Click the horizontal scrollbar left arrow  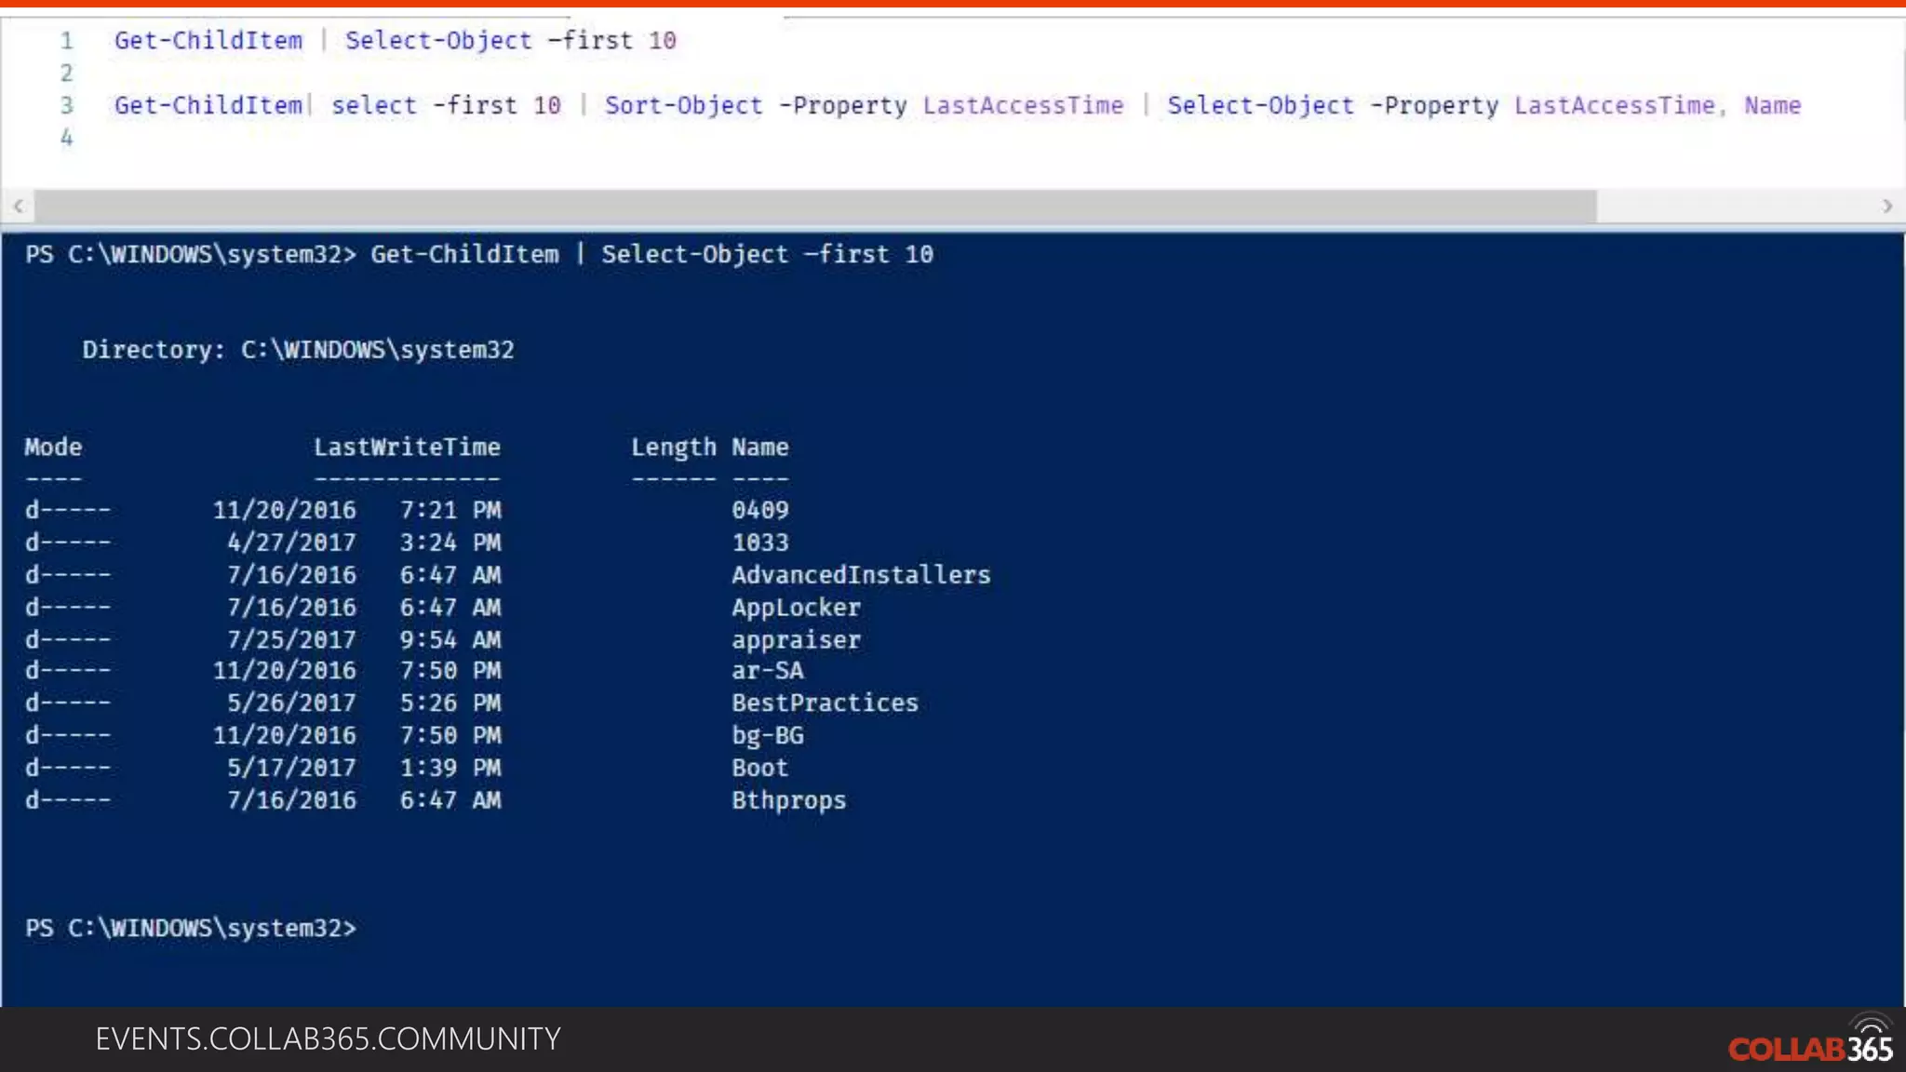[x=18, y=206]
